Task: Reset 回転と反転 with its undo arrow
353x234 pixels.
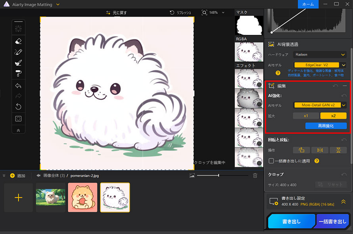Action: coord(344,140)
